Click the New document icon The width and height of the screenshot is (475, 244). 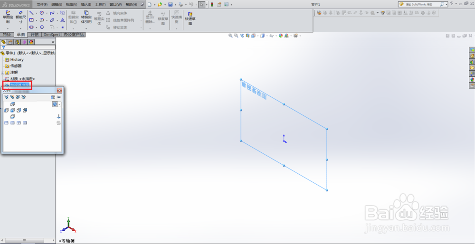pyautogui.click(x=150, y=5)
